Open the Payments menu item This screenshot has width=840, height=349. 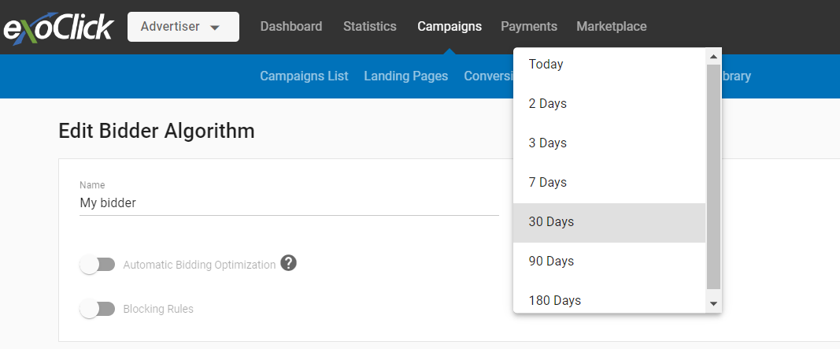(529, 27)
